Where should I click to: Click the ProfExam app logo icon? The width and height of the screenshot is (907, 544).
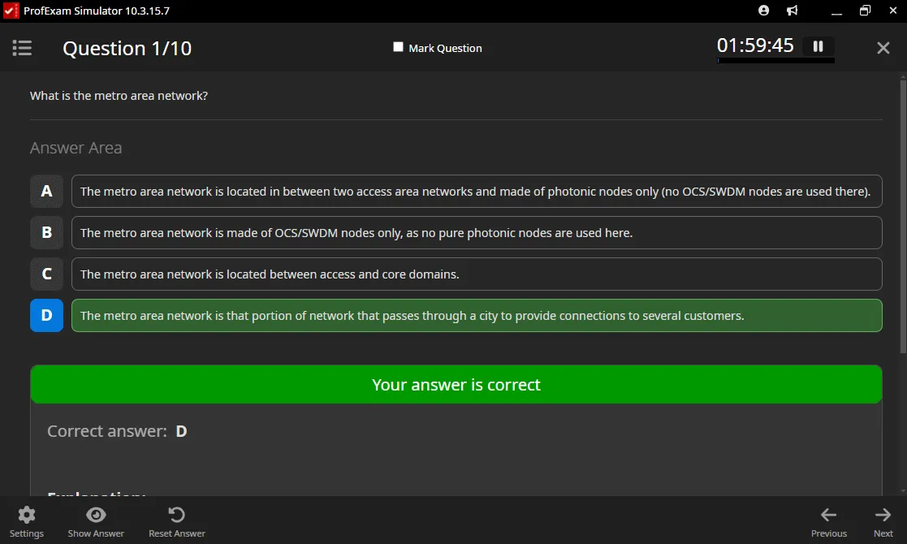click(x=11, y=11)
